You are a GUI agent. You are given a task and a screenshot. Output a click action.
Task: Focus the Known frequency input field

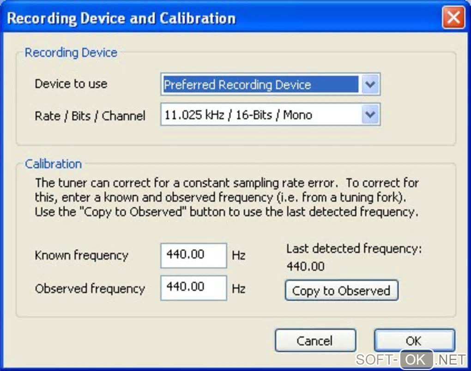193,255
